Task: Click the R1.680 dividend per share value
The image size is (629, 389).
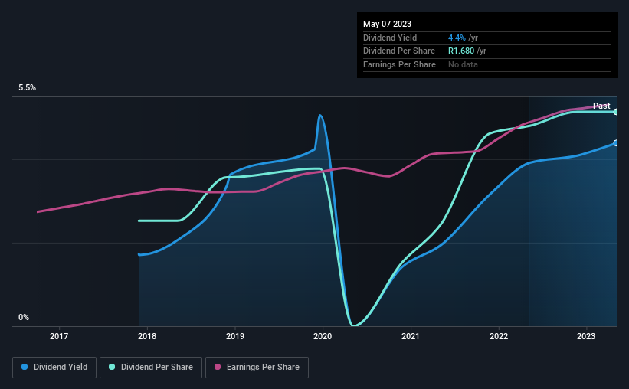Action: coord(461,51)
